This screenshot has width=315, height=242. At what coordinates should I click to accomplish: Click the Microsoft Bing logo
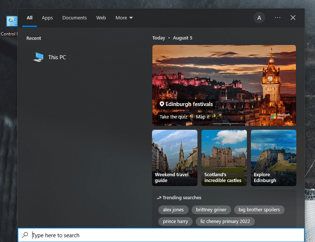tap(280, 116)
